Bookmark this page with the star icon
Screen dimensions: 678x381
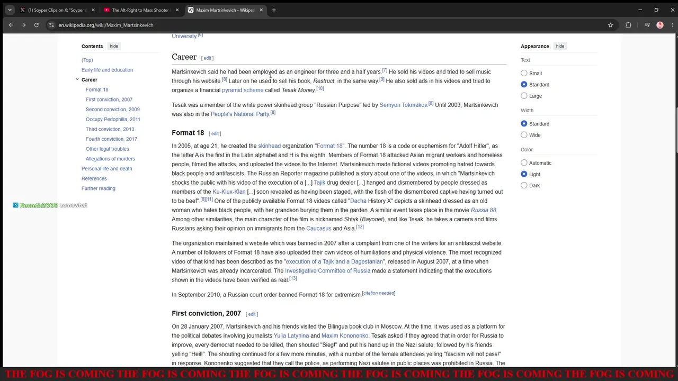(x=610, y=25)
